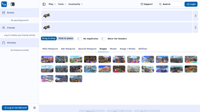The height and width of the screenshot is (112, 200).
Task: Click the Login button in header
Action: (191, 4)
